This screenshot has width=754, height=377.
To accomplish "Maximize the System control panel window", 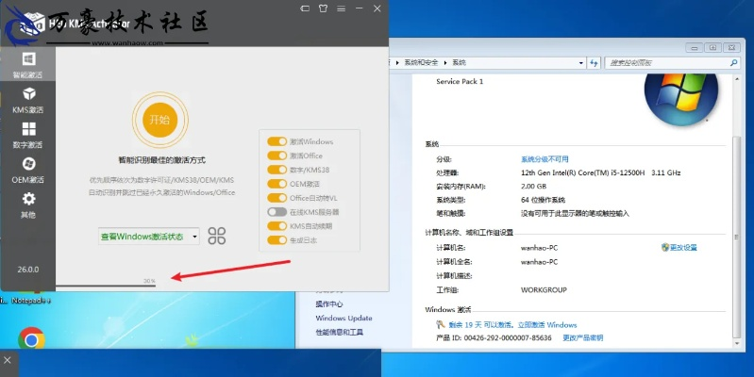I will coord(712,47).
